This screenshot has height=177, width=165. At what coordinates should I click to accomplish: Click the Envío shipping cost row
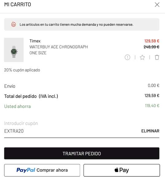[x=82, y=86]
